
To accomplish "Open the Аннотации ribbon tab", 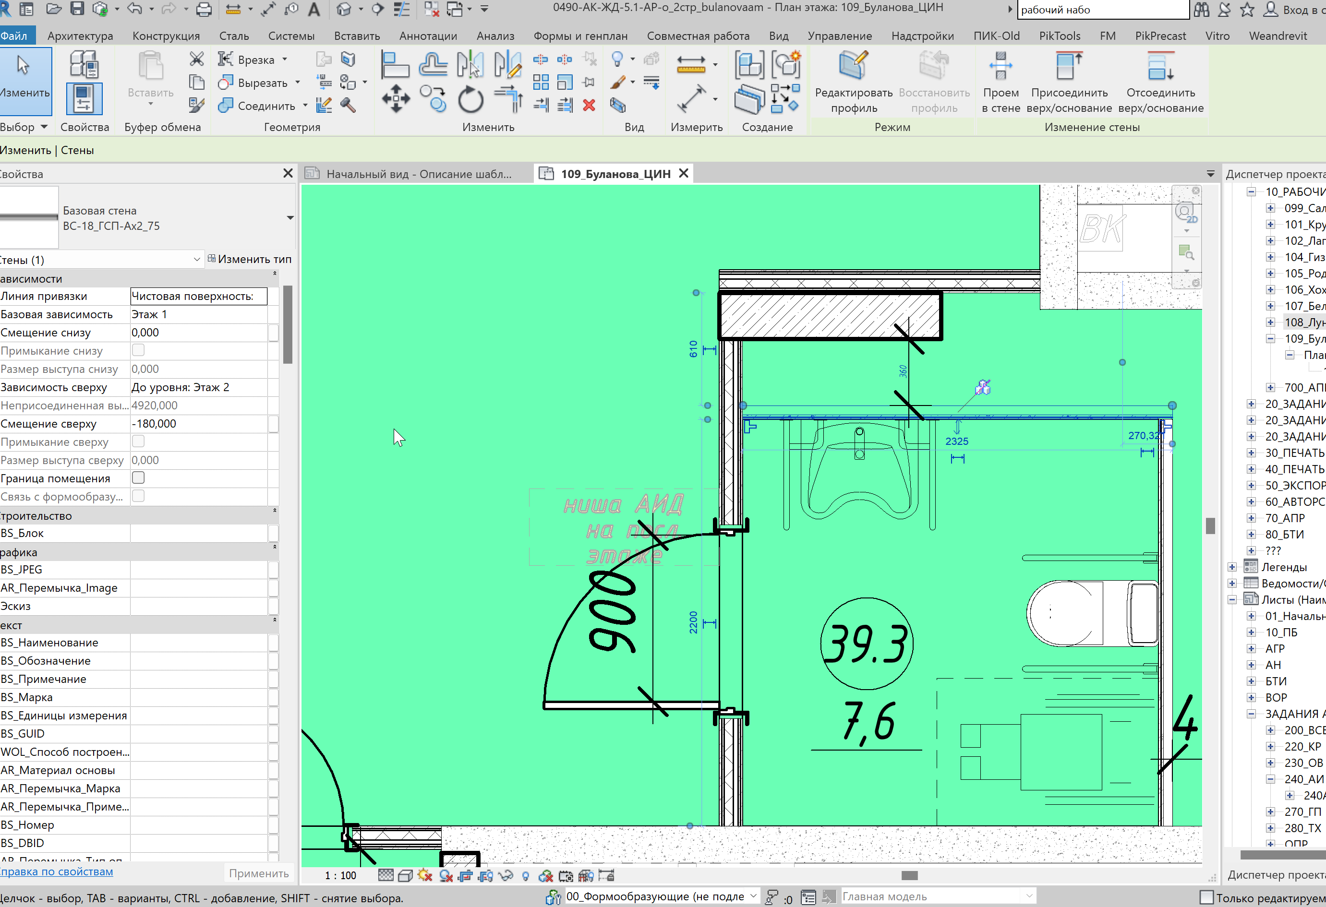I will pos(428,36).
